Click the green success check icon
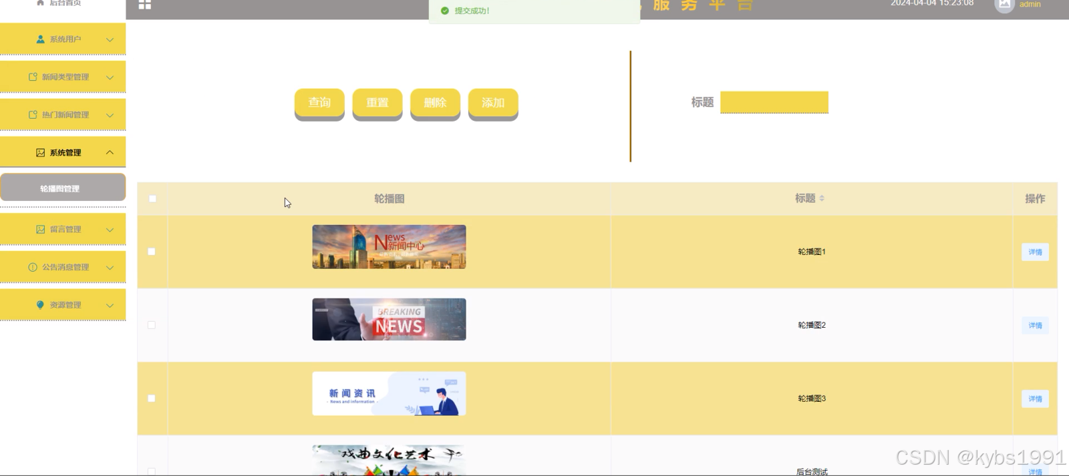 pyautogui.click(x=445, y=11)
